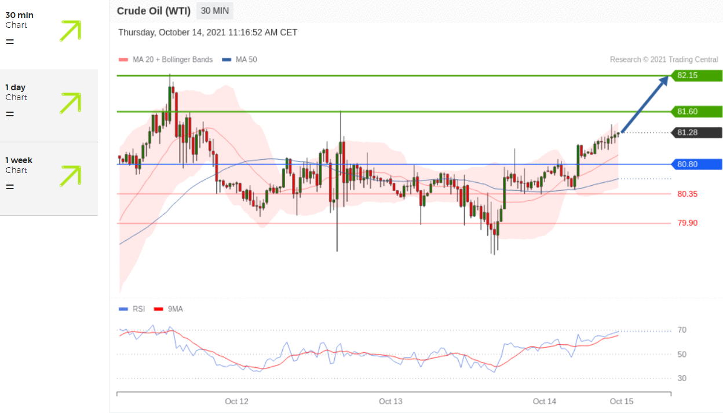
Task: Click the date and time stamp text
Action: pyautogui.click(x=208, y=32)
